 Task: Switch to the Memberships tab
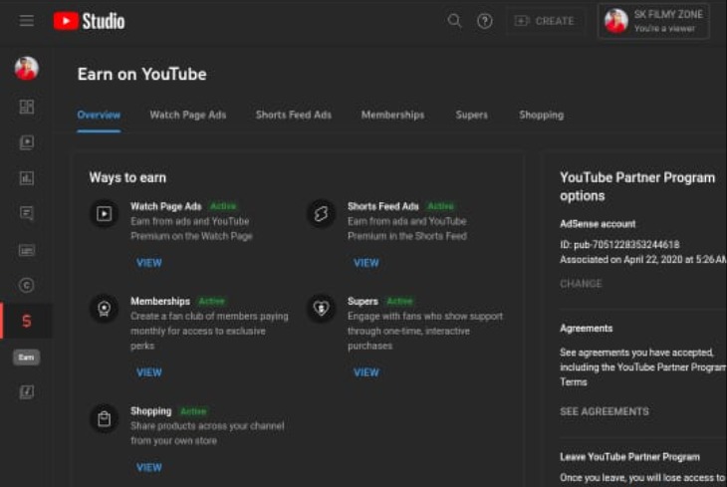point(392,115)
